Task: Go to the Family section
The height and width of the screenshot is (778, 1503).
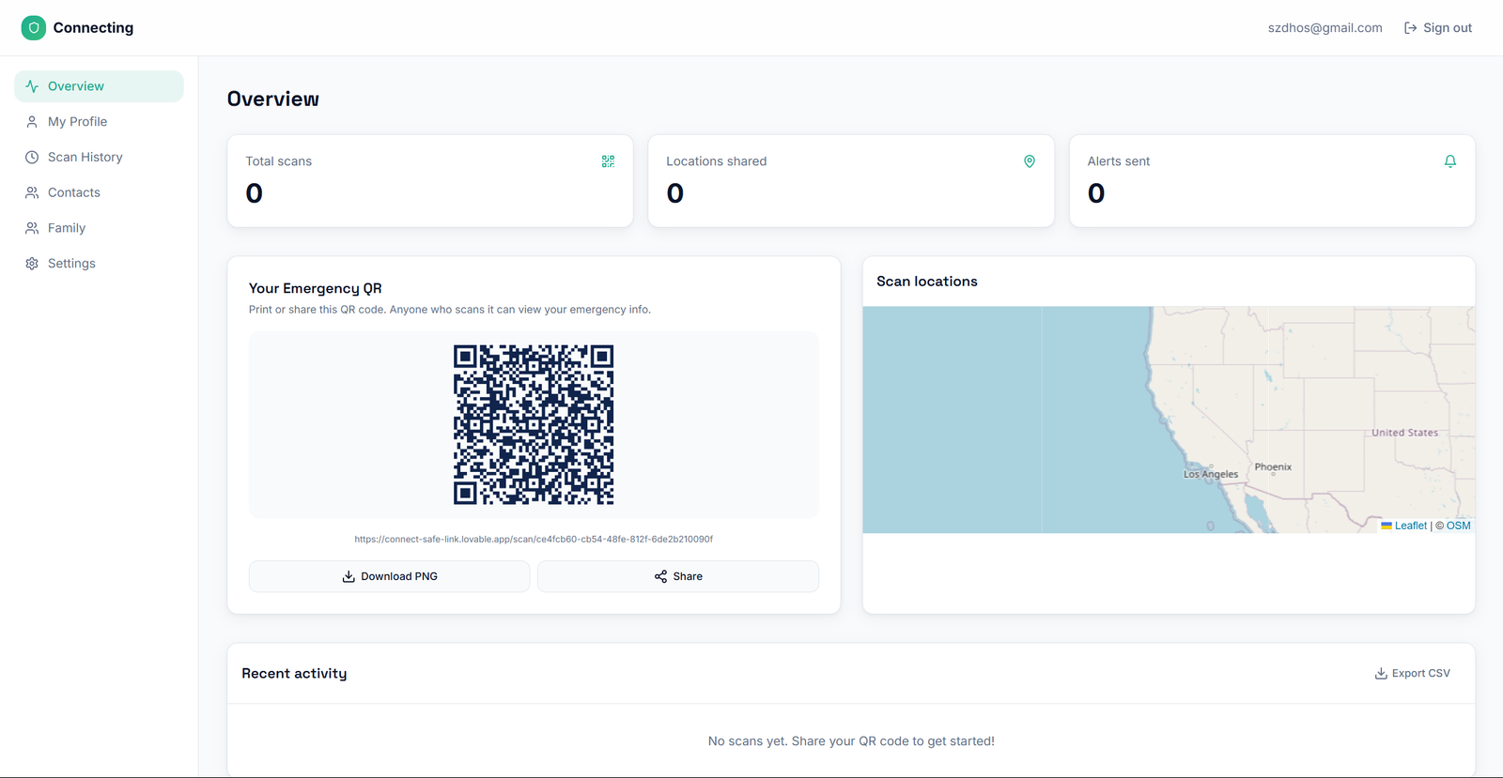Action: (66, 228)
